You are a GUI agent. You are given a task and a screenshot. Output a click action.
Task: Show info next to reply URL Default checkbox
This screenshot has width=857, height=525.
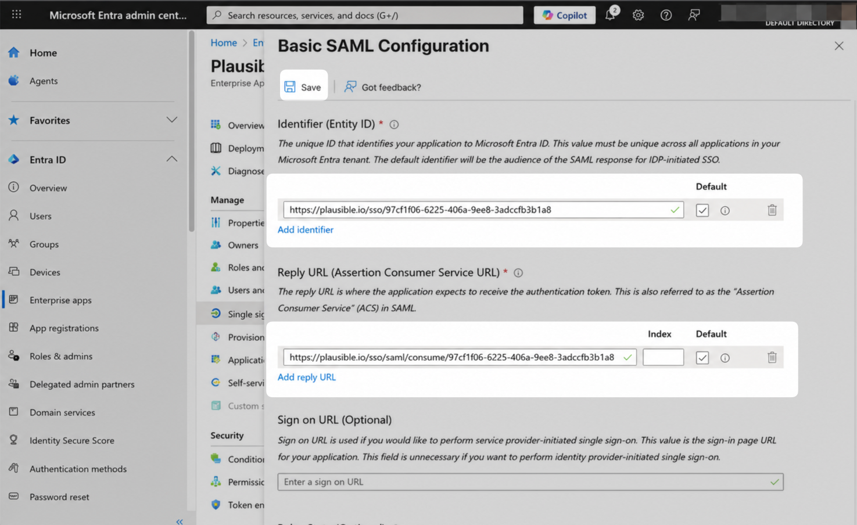pos(725,358)
